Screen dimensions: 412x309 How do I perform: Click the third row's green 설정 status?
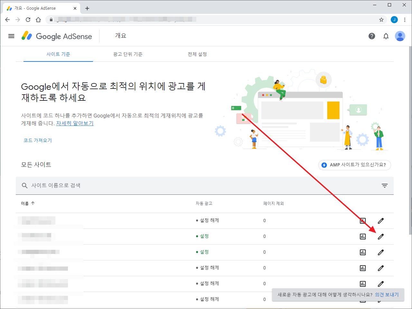[202, 252]
